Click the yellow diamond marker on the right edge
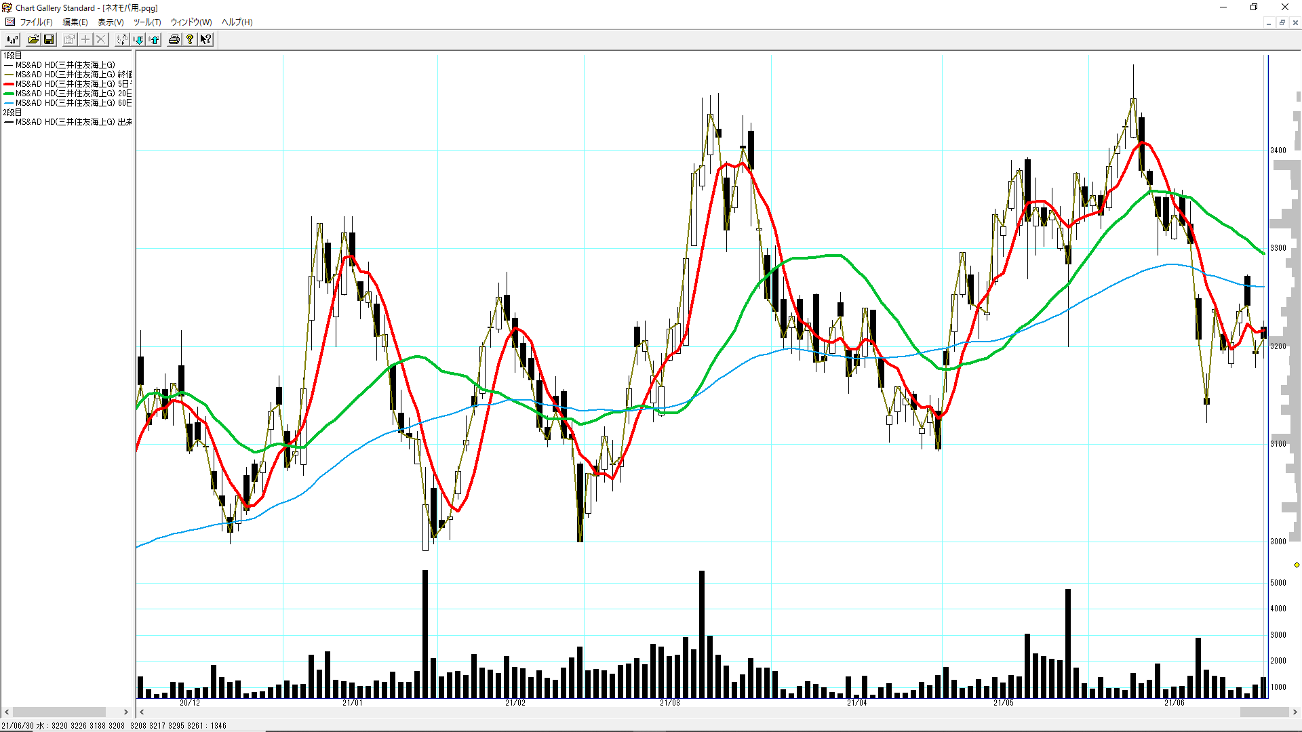 [1297, 565]
